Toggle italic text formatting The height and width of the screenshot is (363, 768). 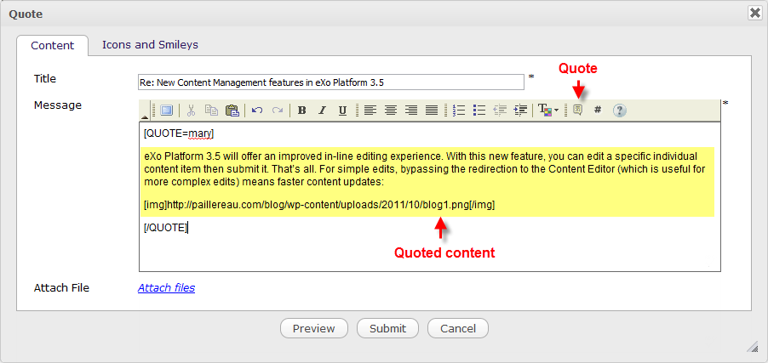322,111
